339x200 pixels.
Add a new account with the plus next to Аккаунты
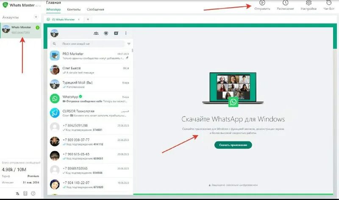(x=36, y=17)
